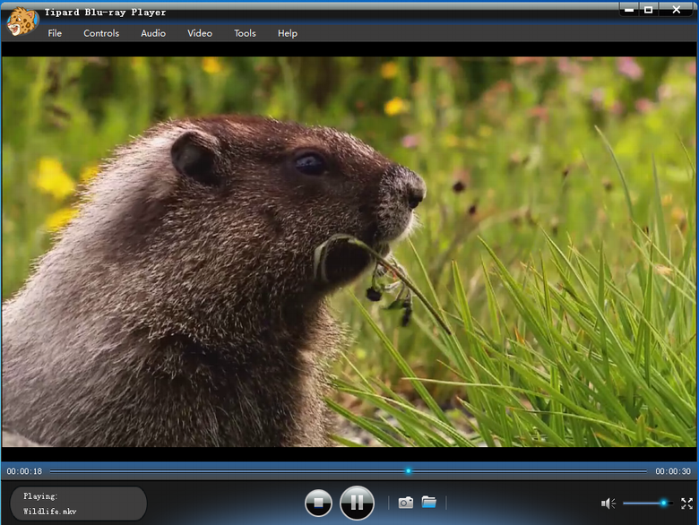Viewport: 699px width, 525px height.
Task: Open the snapshot folder icon
Action: 429,503
